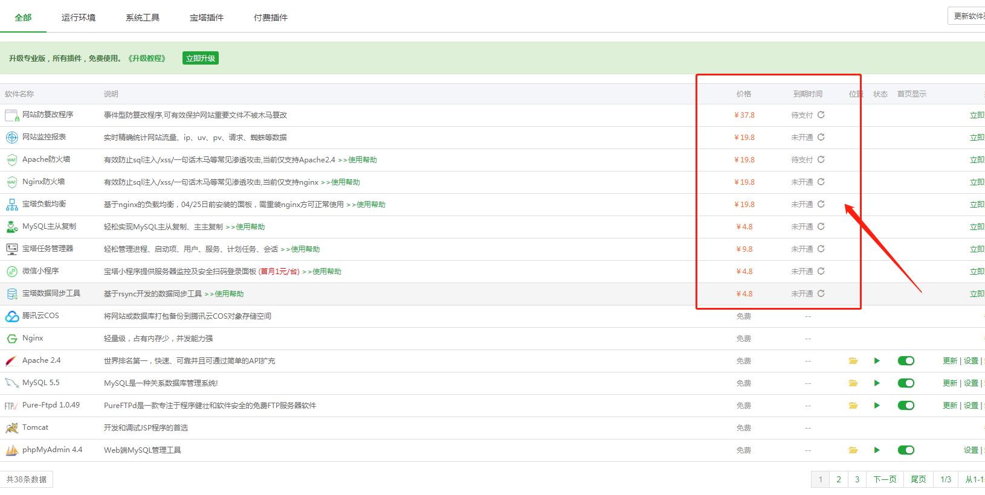Click the 下一页 pagination button
Screen dimensions: 985x495
point(885,479)
